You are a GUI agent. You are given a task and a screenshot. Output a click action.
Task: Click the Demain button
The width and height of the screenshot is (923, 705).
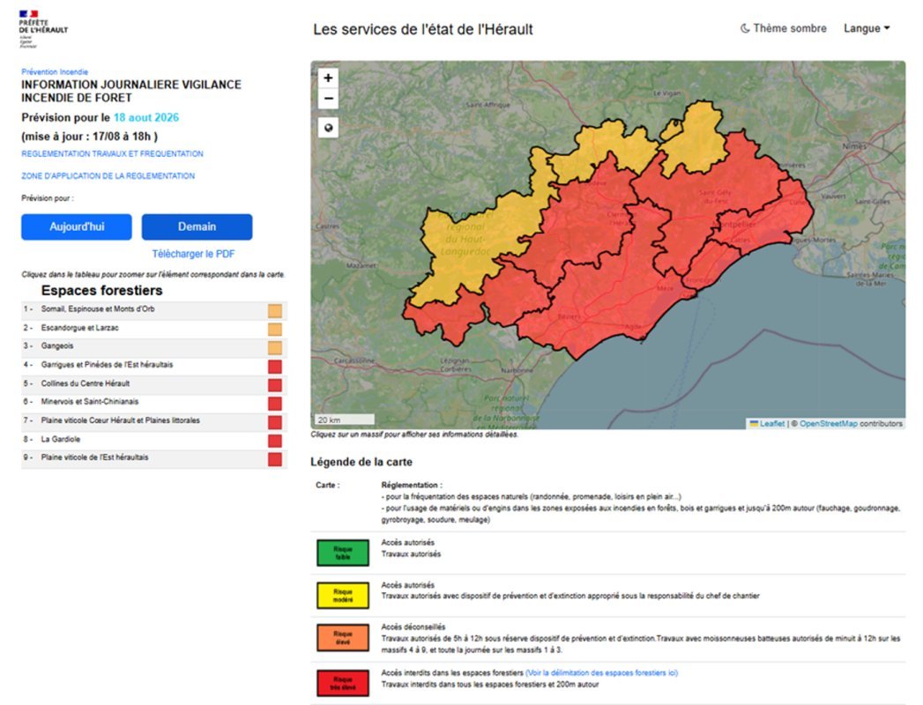197,226
